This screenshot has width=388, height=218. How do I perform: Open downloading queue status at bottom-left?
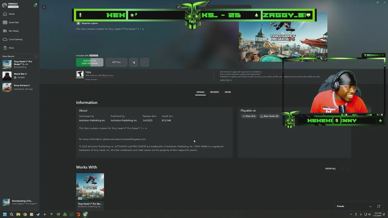pyautogui.click(x=19, y=202)
